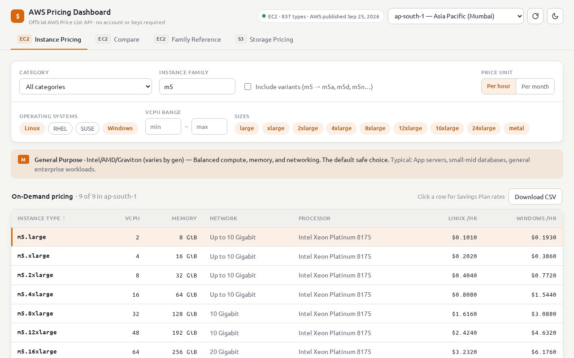The image size is (574, 358).
Task: Toggle the 8xlarge size filter chip
Action: pos(375,128)
